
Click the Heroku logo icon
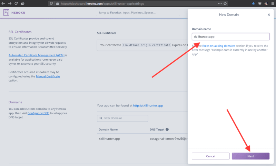(6, 12)
